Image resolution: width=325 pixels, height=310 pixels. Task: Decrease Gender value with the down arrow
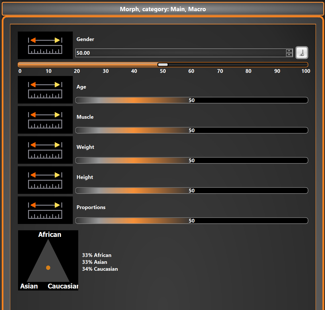tap(289, 54)
